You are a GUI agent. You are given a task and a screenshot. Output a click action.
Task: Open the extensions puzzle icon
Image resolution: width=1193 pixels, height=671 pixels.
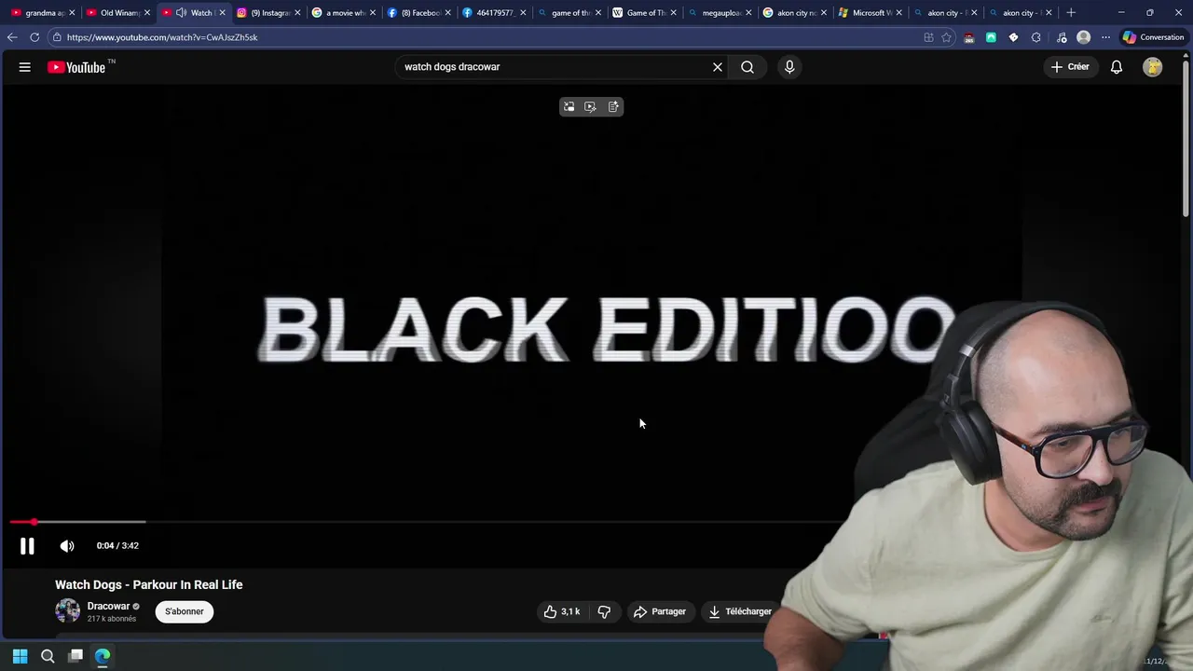coord(1036,37)
